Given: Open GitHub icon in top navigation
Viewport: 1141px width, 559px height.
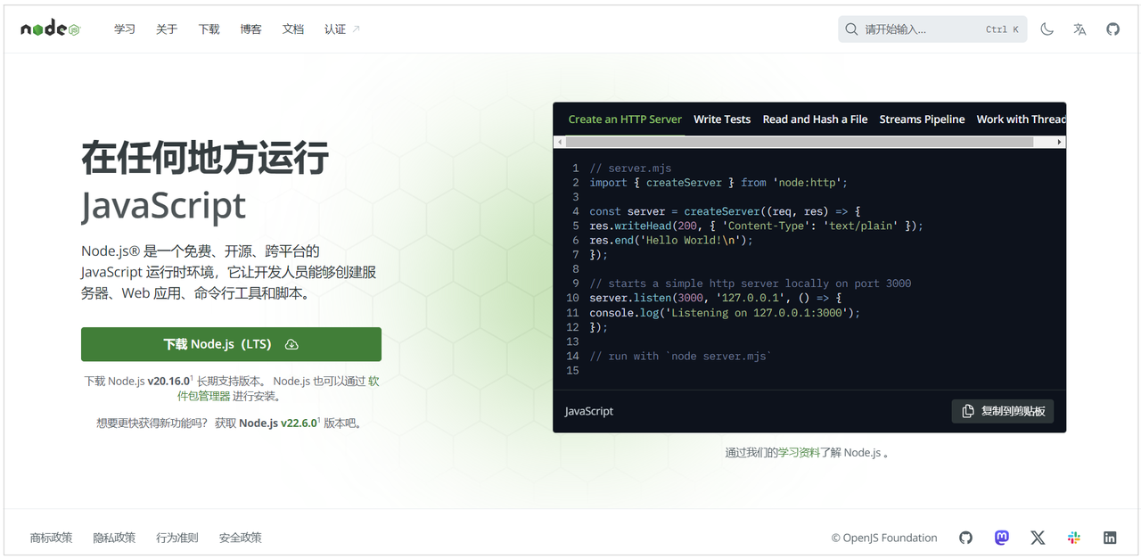Looking at the screenshot, I should click(x=1112, y=29).
